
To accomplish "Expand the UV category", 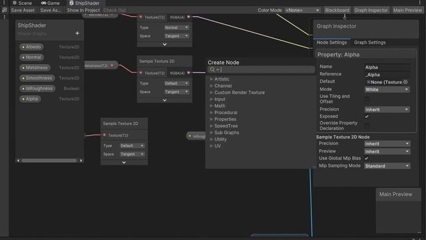I will coord(211,146).
